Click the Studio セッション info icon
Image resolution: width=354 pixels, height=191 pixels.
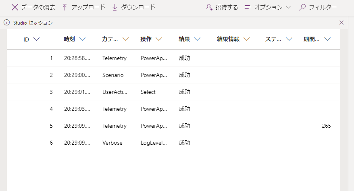pyautogui.click(x=7, y=23)
